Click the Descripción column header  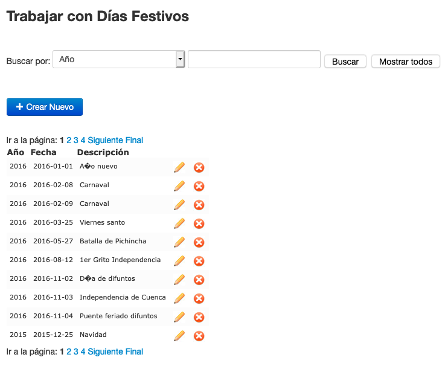103,153
